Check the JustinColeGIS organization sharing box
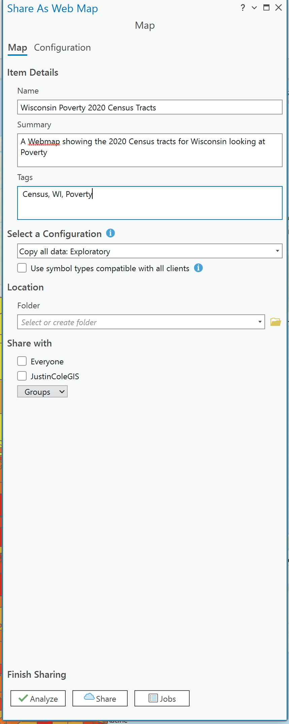The height and width of the screenshot is (724, 289). click(x=22, y=376)
